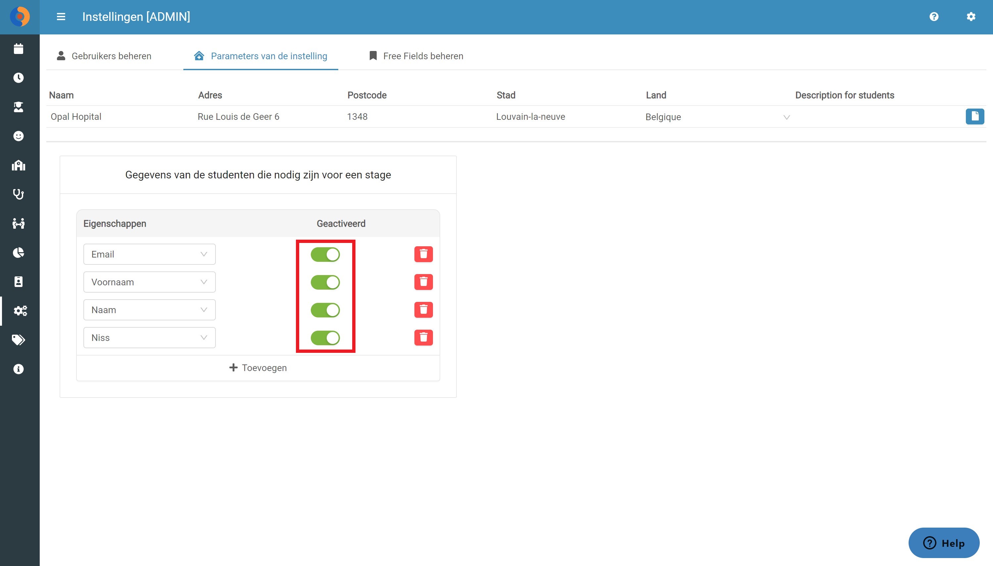Open the floating Help button
The height and width of the screenshot is (566, 993).
tap(944, 543)
